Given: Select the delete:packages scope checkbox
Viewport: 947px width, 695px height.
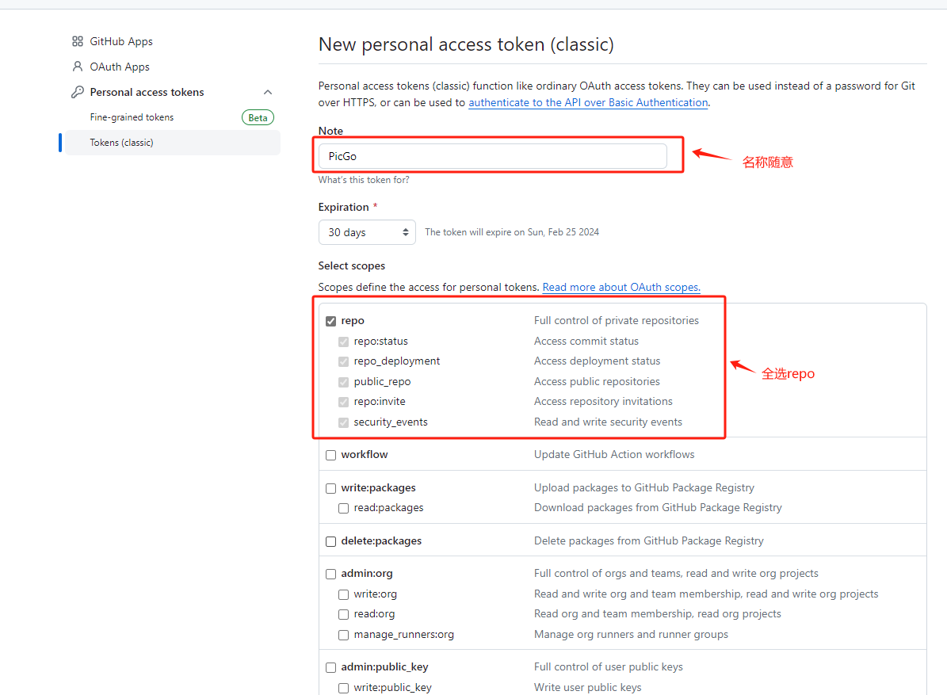Looking at the screenshot, I should (x=331, y=541).
